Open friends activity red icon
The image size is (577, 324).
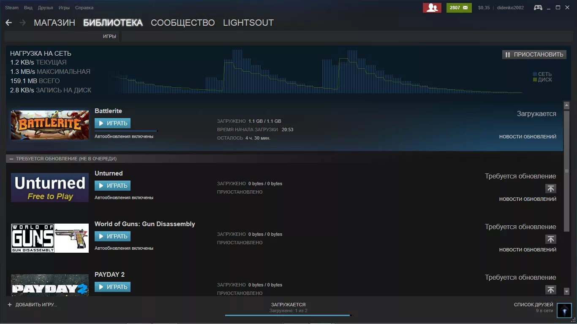click(432, 8)
